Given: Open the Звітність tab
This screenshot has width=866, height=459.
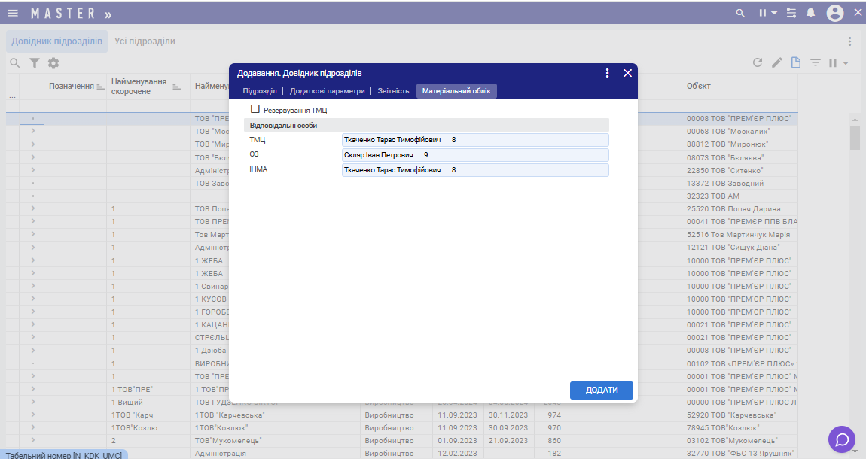Looking at the screenshot, I should [393, 91].
